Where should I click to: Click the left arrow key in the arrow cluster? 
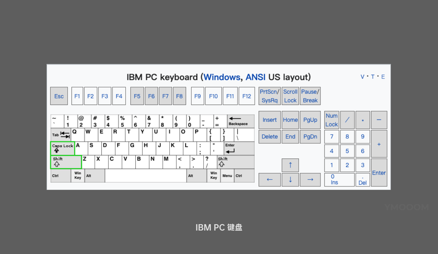(x=270, y=180)
